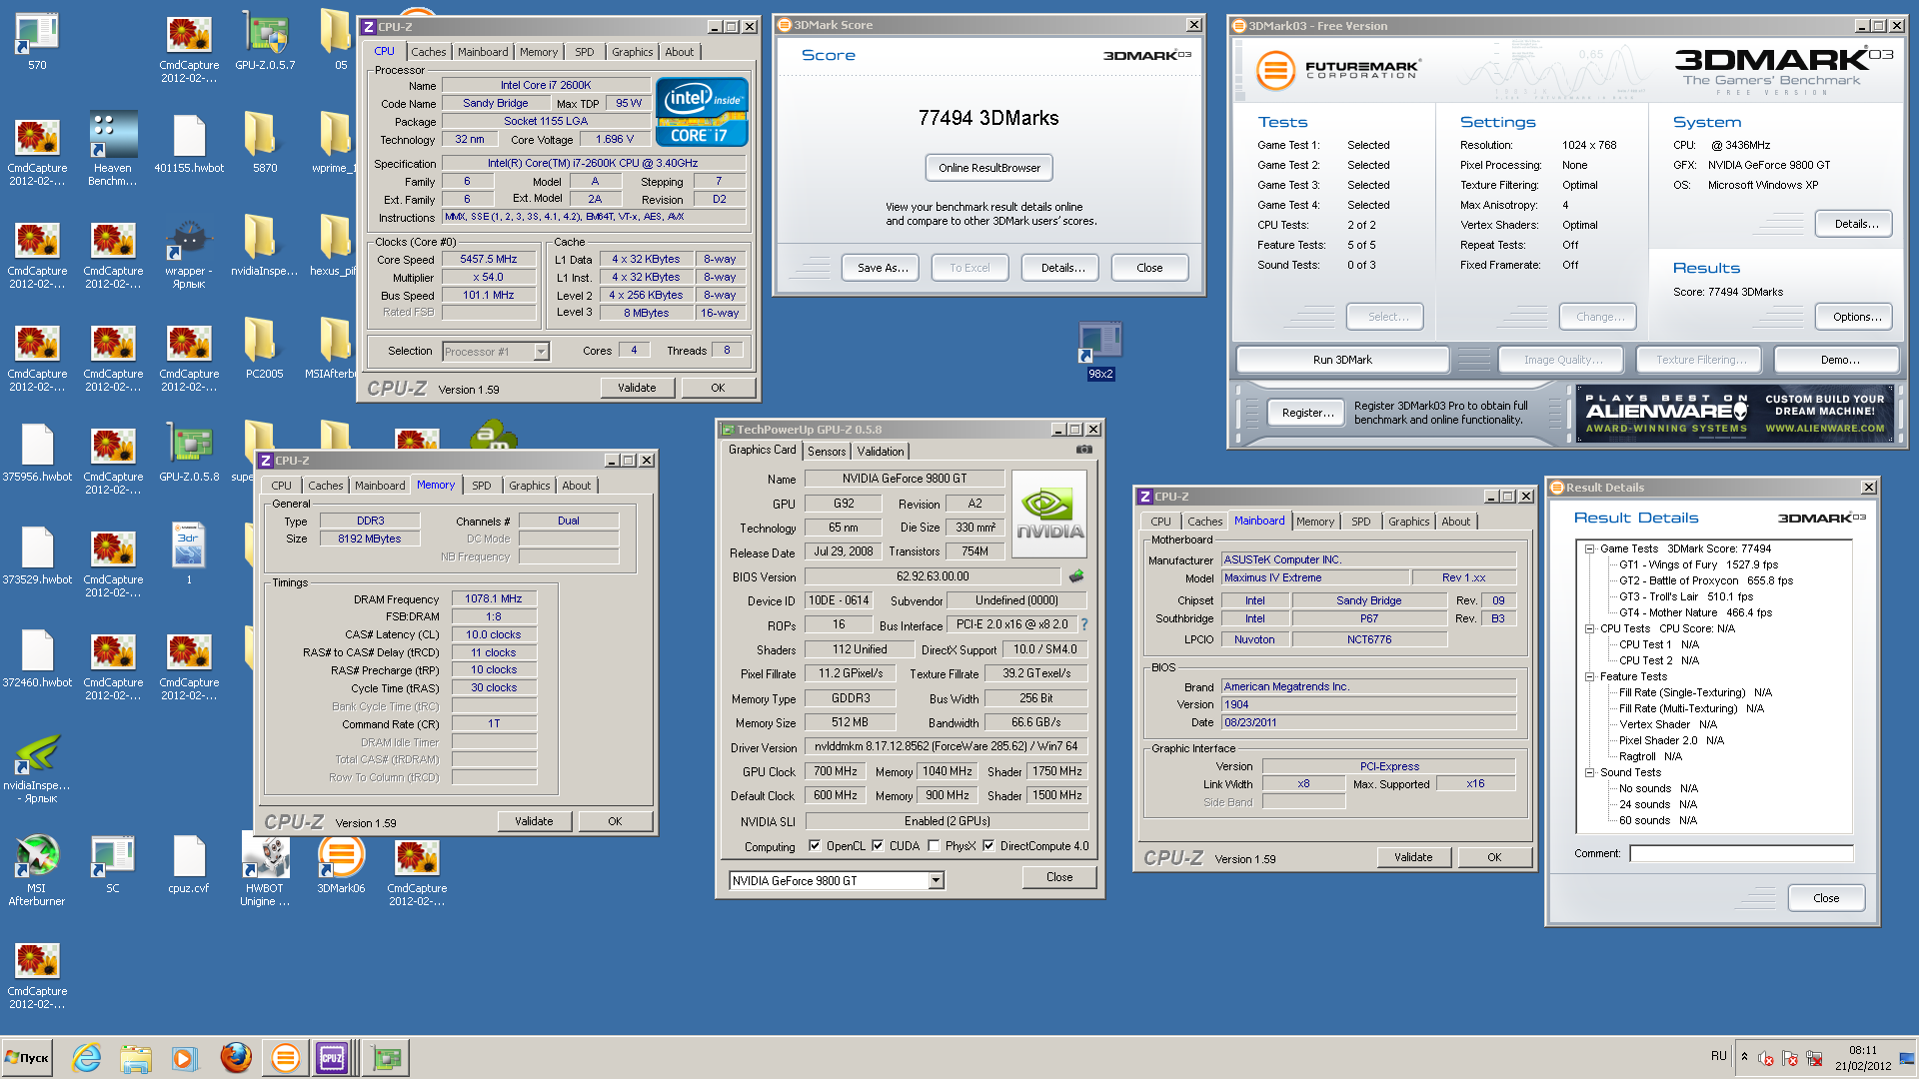Viewport: 1919px width, 1079px height.
Task: Click the Intel Core i7 logo in CPU-Z
Action: (702, 113)
